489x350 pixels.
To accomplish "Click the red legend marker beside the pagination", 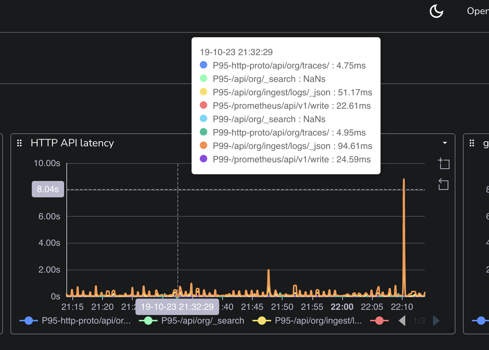I will (x=379, y=320).
